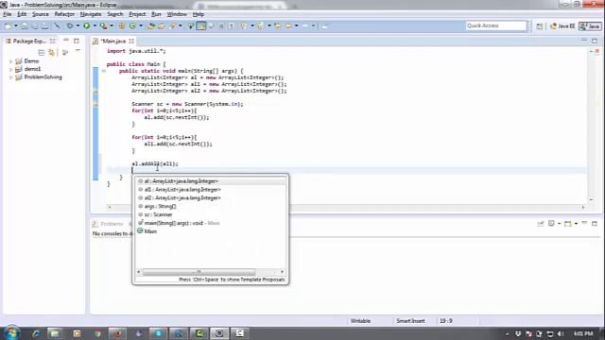Click Open Console icon in console toolbar
The height and width of the screenshot is (340, 605).
pyautogui.click(x=568, y=224)
